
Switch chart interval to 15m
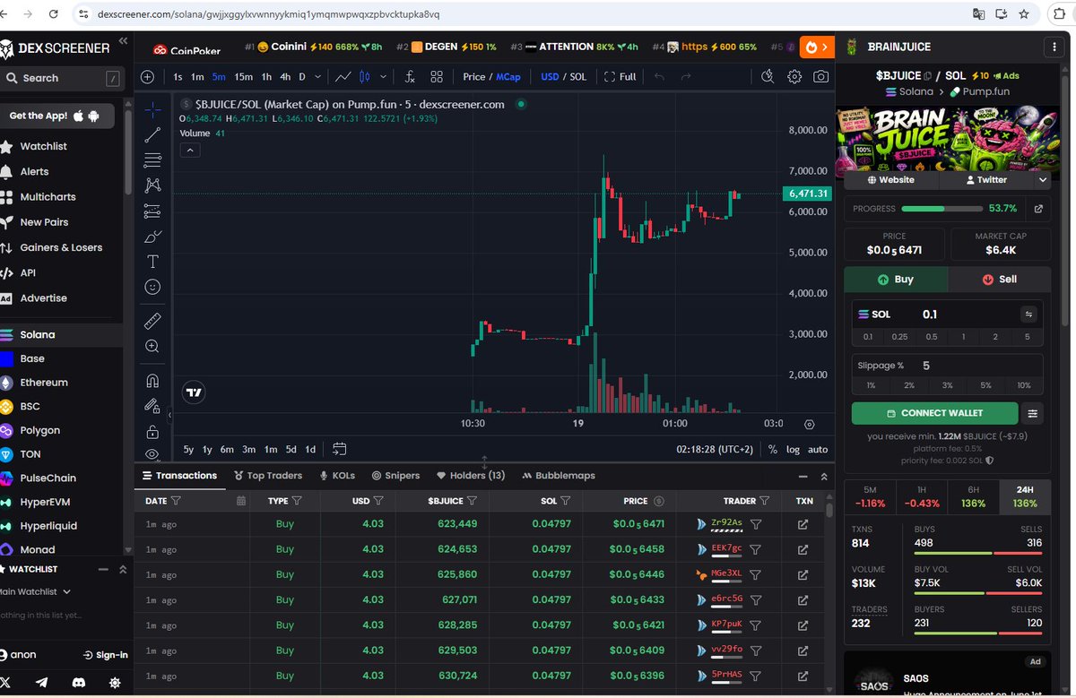tap(243, 77)
